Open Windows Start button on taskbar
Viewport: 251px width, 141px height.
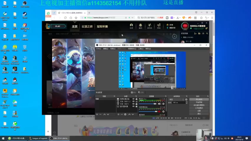pos(3,138)
